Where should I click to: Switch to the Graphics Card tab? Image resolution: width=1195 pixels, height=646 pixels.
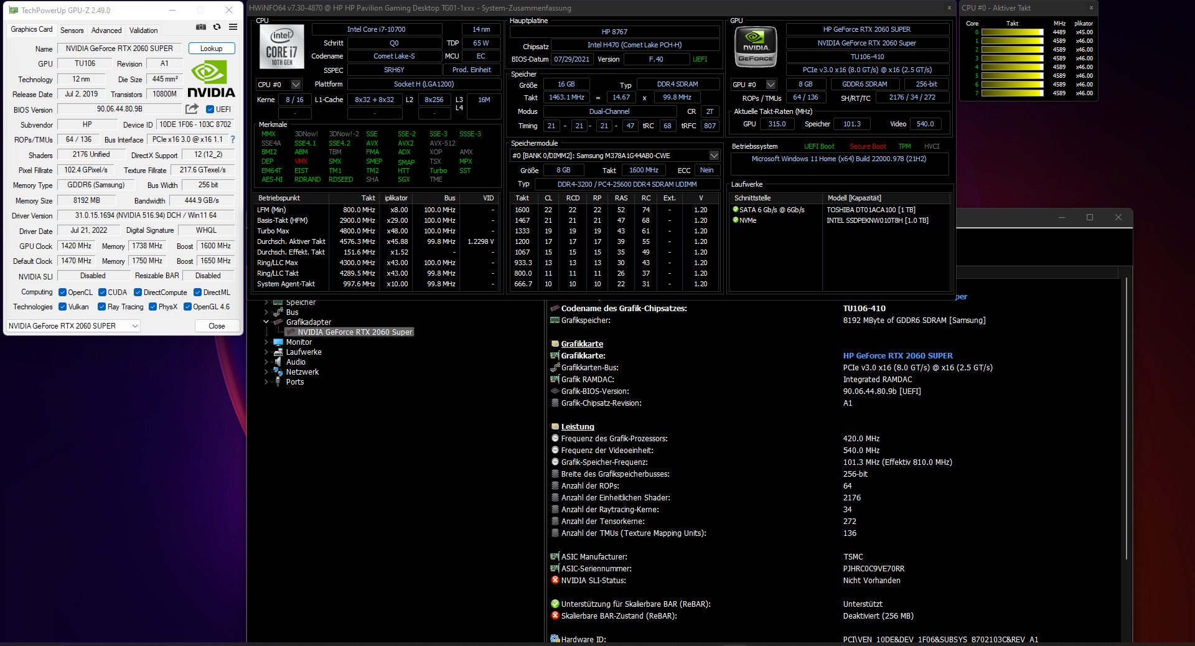pyautogui.click(x=31, y=29)
